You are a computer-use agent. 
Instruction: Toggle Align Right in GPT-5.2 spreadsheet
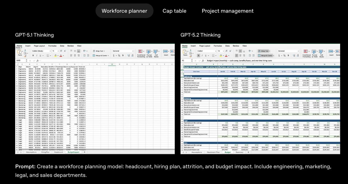click(244, 55)
